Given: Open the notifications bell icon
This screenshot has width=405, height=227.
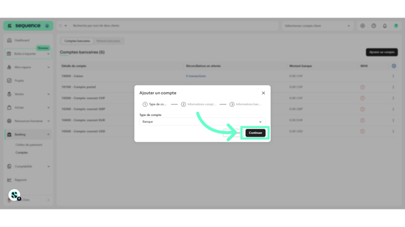Looking at the screenshot, I should tap(384, 26).
